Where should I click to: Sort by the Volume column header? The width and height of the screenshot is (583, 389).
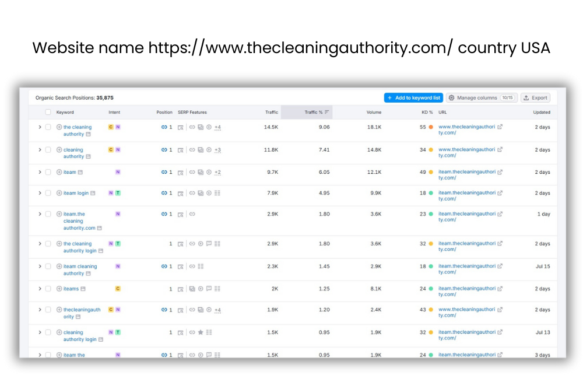pos(374,112)
